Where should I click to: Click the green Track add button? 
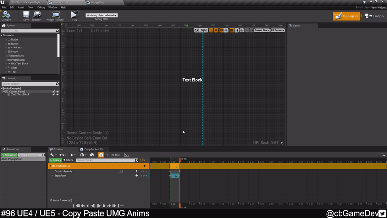pos(56,160)
